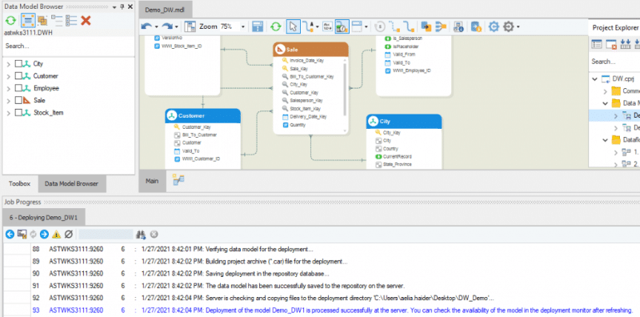Check the Stock_Item checkbox in Data Model Browser
Image resolution: width=640 pixels, height=317 pixels.
click(18, 112)
